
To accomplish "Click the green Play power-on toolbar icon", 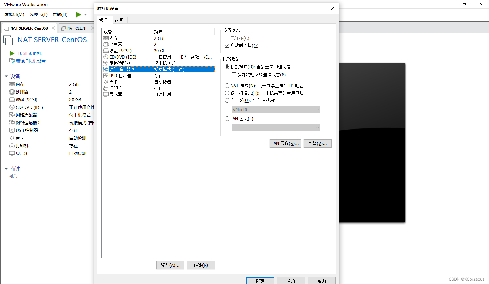I will coord(78,14).
